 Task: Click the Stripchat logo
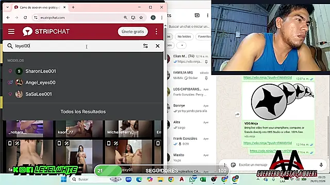click(x=46, y=31)
